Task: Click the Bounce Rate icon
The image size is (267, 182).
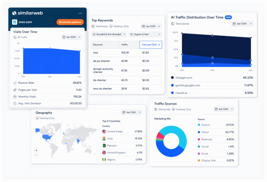Action: pos(15,83)
